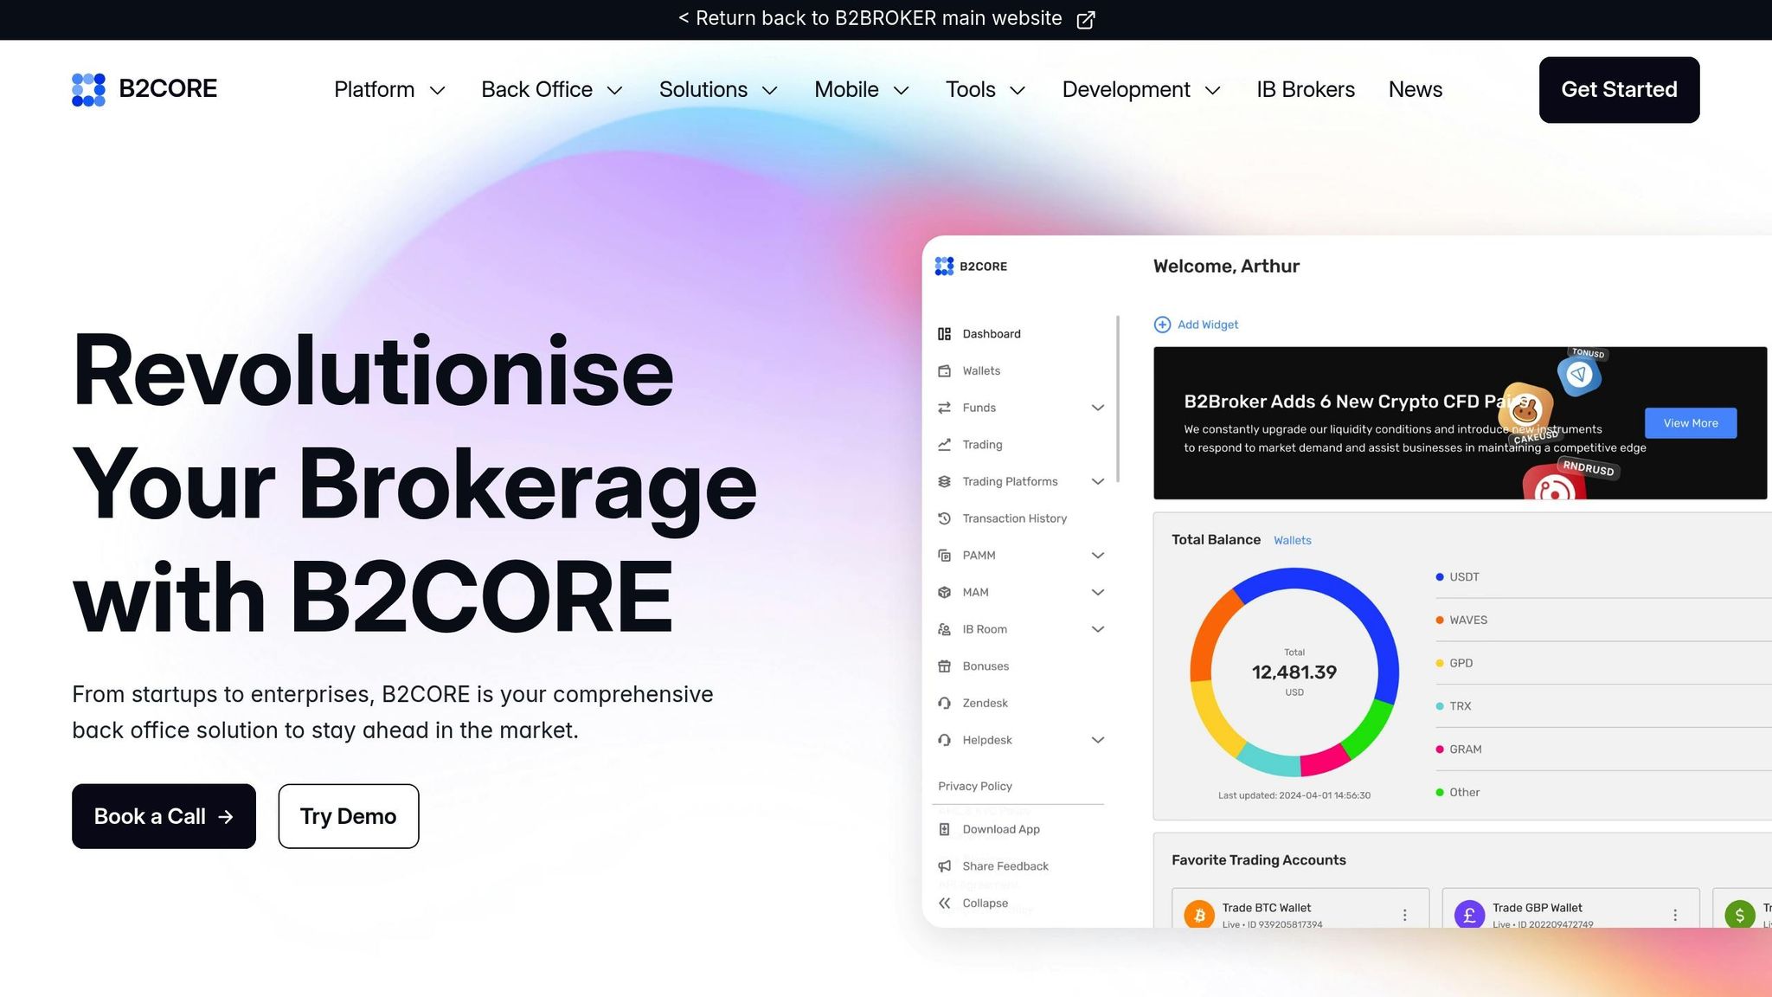Click the Trading Platforms layers icon
Viewport: 1772px width, 997px height.
[944, 482]
